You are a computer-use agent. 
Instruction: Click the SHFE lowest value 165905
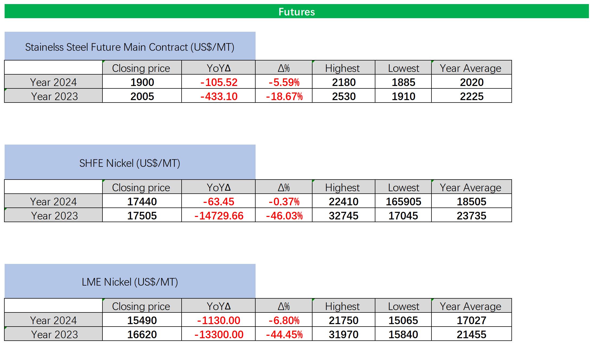click(403, 202)
